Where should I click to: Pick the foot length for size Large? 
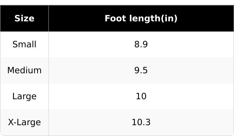(141, 96)
